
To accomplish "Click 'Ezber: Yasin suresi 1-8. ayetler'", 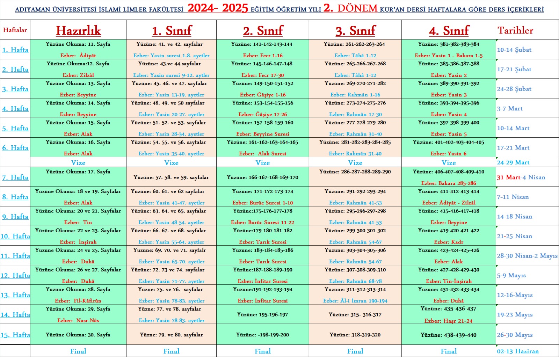I will (x=171, y=55).
